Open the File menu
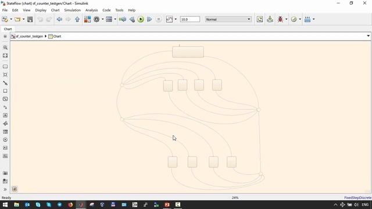This screenshot has height=209, width=372. coord(5,10)
